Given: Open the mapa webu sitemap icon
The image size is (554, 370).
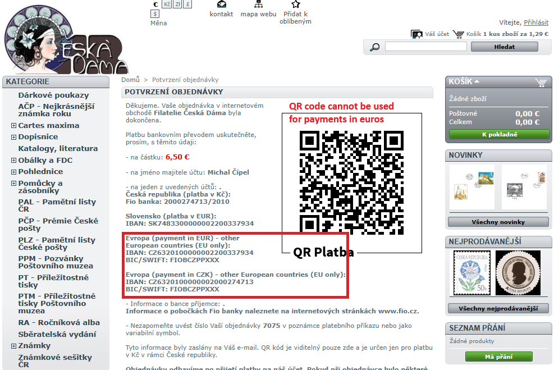Looking at the screenshot, I should pos(258,4).
